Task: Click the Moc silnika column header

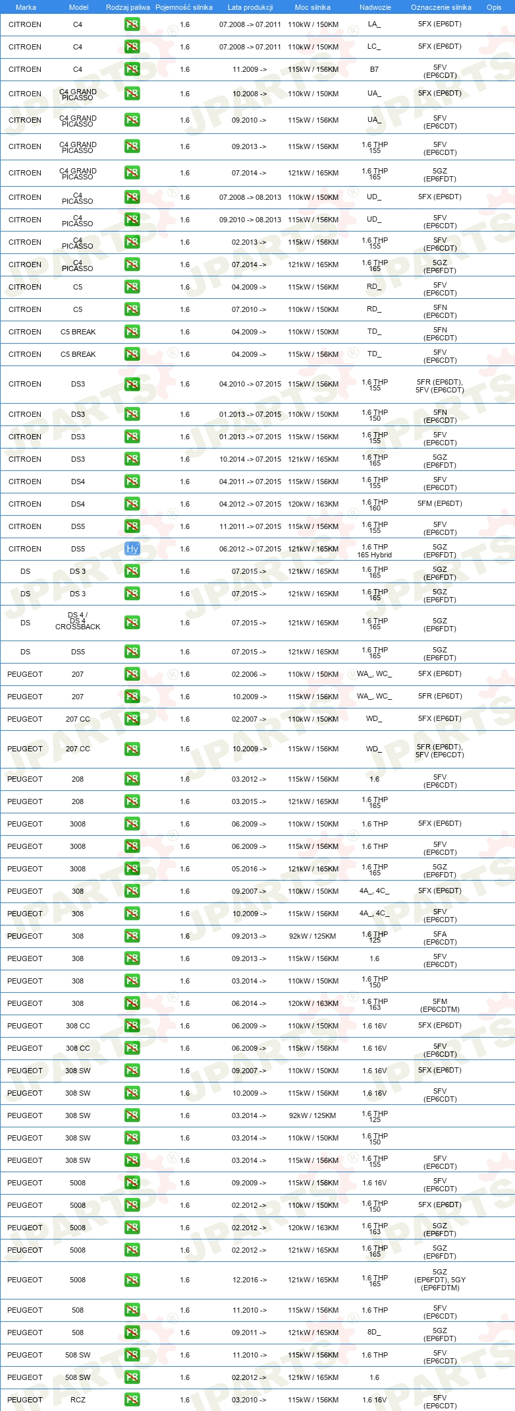Action: (x=313, y=7)
